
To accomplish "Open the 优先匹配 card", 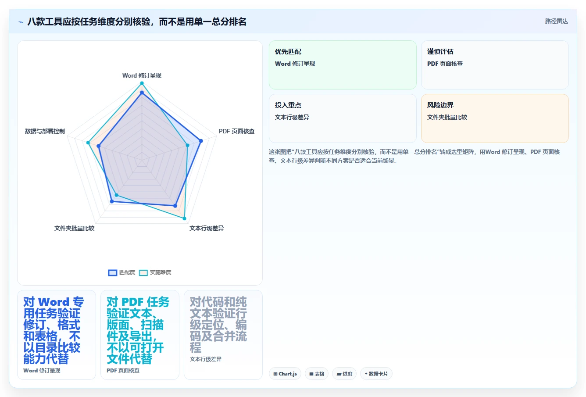I will pyautogui.click(x=343, y=65).
